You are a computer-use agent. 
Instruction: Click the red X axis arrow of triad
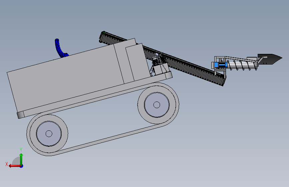pyautogui.click(x=14, y=166)
